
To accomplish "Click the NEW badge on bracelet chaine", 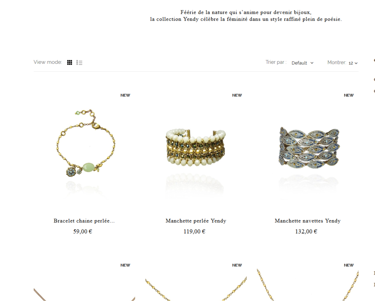I will (125, 95).
